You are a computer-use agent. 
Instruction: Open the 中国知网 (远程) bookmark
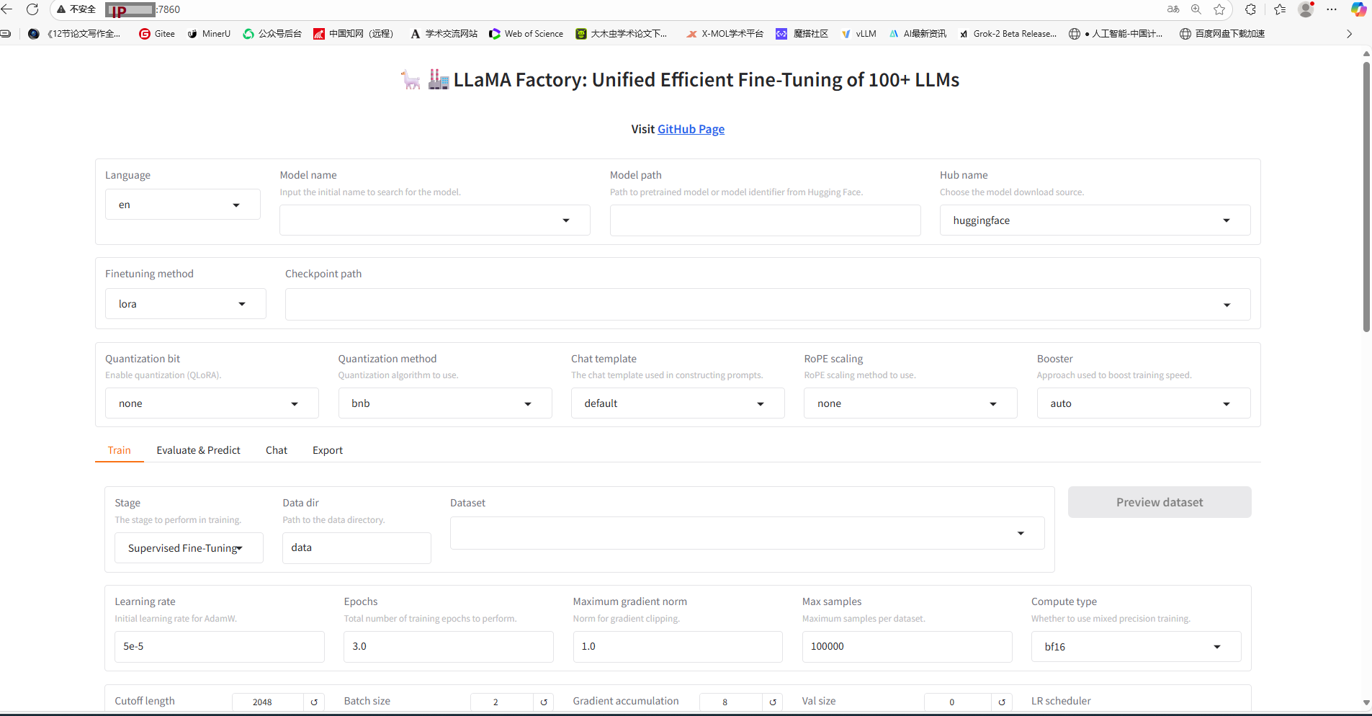click(x=354, y=34)
